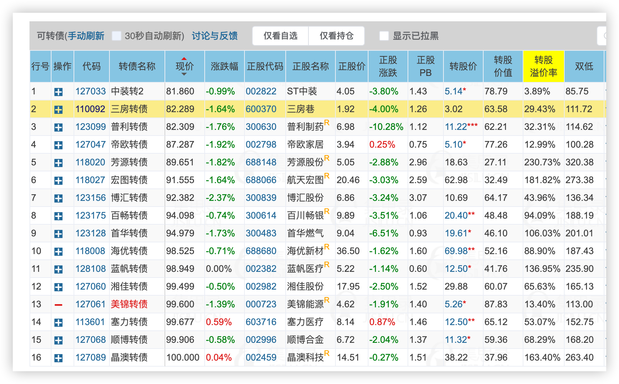Add 湘佳转债 with plus icon
619x384 pixels.
58,287
